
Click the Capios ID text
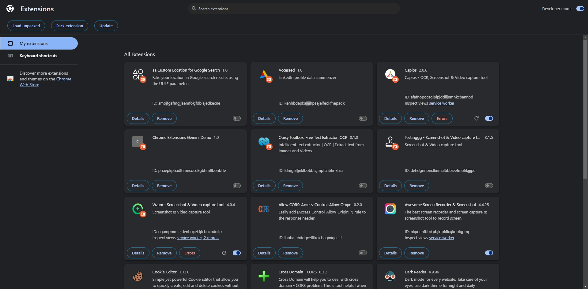pyautogui.click(x=439, y=97)
